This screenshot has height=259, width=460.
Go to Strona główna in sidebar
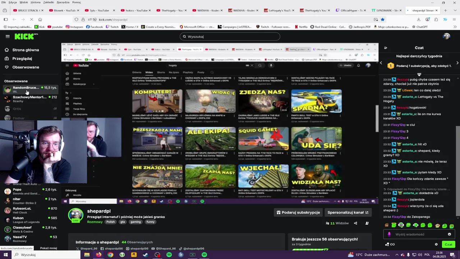[26, 50]
